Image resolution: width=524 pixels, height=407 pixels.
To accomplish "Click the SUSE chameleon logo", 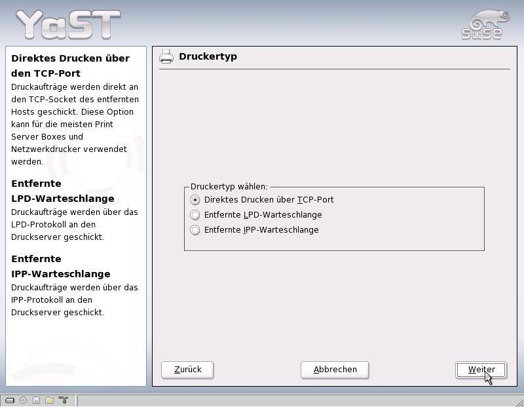I will tap(485, 26).
